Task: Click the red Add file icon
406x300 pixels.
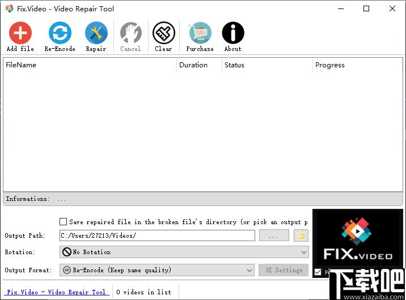Action: [x=20, y=33]
